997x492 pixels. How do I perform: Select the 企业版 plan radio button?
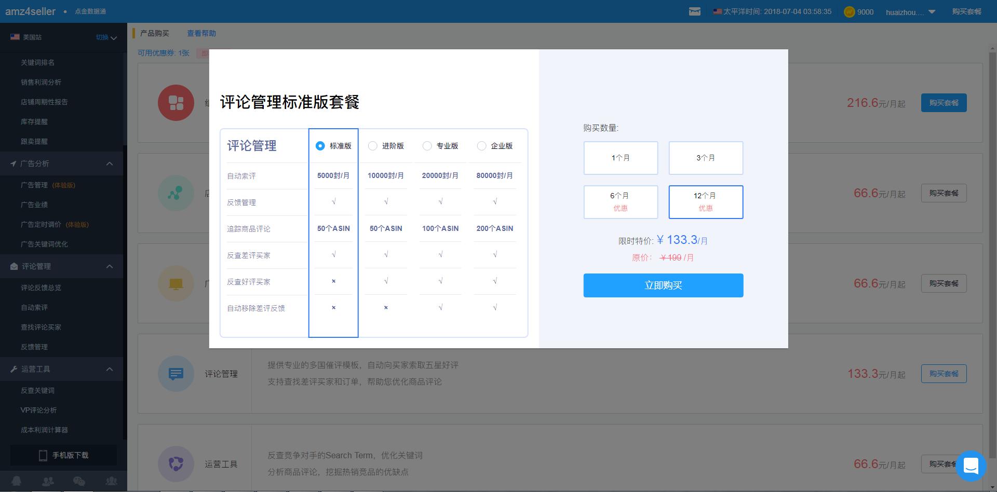pyautogui.click(x=482, y=146)
